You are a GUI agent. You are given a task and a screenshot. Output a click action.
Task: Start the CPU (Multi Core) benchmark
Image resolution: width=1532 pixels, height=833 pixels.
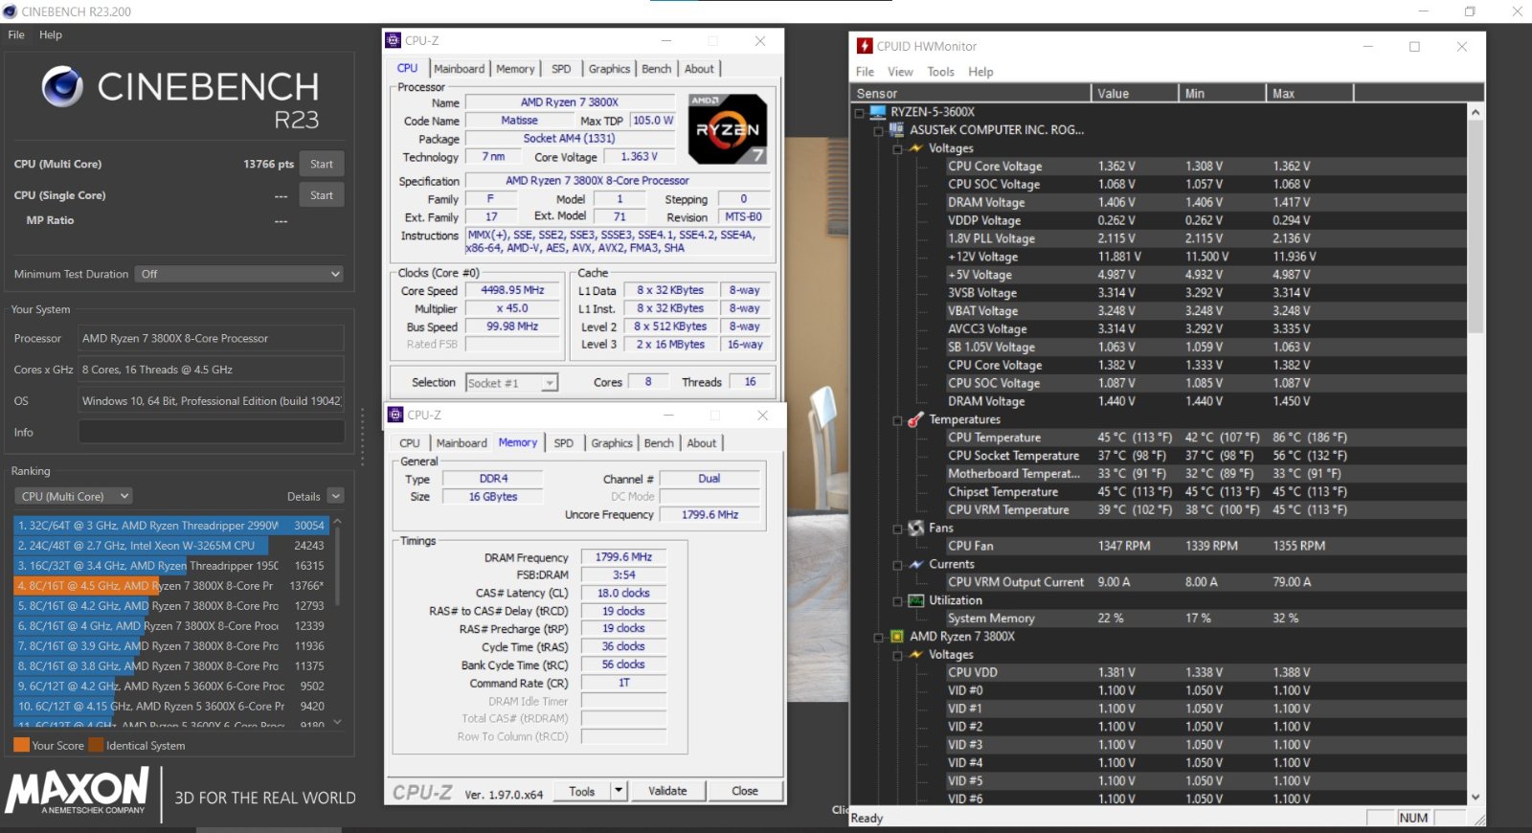pos(322,164)
